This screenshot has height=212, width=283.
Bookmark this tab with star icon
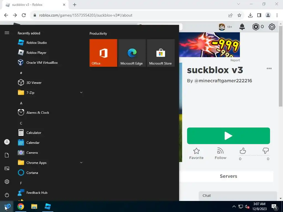coord(239,15)
